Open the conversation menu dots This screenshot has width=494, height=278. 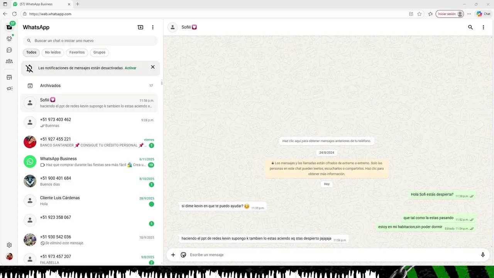483,27
